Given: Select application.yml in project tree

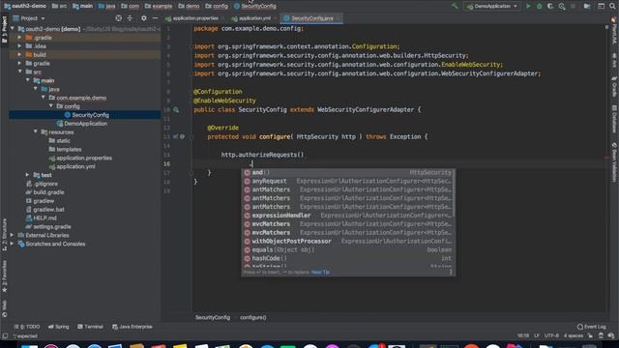Looking at the screenshot, I should click(75, 166).
